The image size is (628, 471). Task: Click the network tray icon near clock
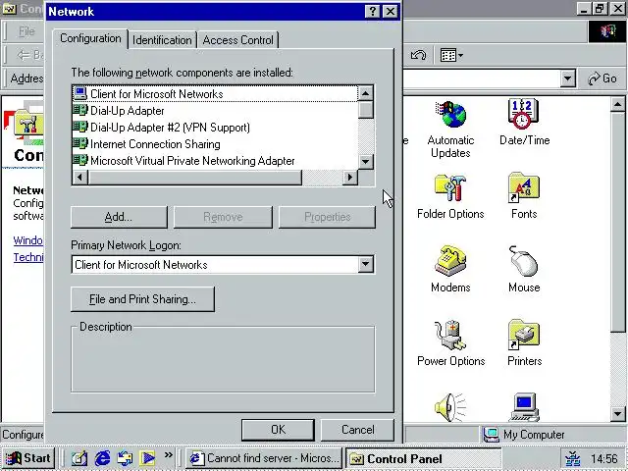573,458
